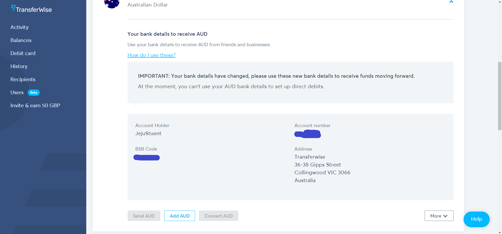This screenshot has height=234, width=502.
Task: Click the Send AUD button
Action: (x=144, y=216)
